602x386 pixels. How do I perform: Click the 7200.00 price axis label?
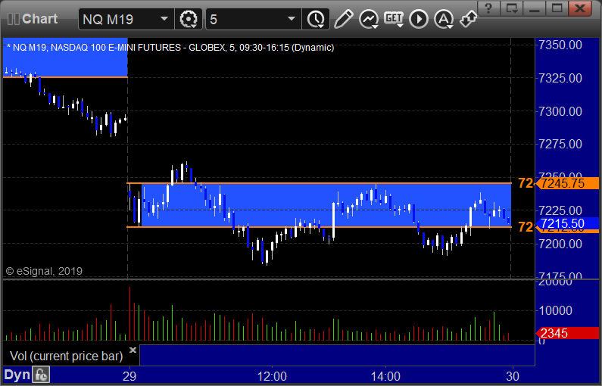(x=560, y=244)
